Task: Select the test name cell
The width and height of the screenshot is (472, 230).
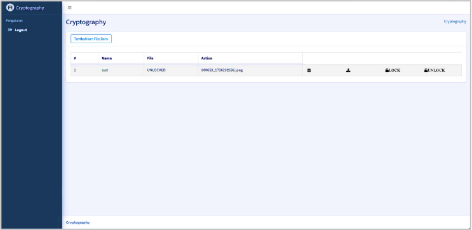Action: coord(121,70)
